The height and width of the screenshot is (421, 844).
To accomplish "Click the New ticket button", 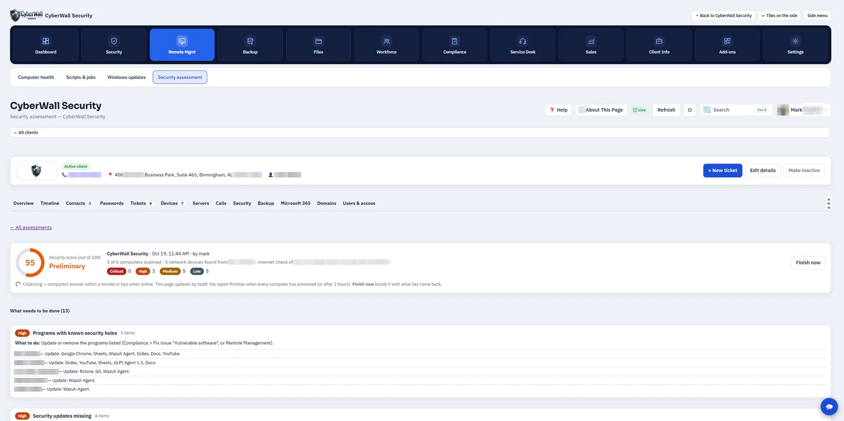I will pyautogui.click(x=723, y=171).
